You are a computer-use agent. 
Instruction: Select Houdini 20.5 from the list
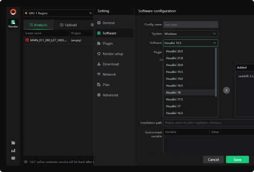(x=190, y=51)
